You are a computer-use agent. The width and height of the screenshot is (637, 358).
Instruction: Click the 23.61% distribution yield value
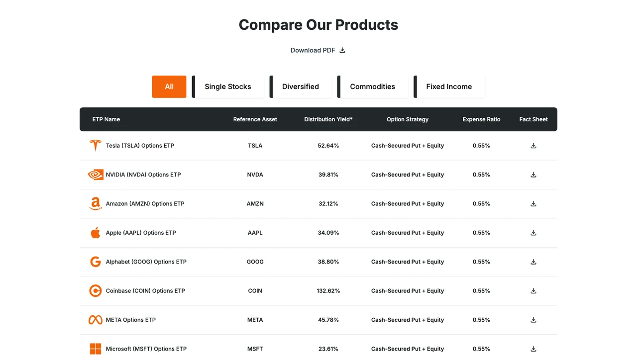[x=328, y=349]
